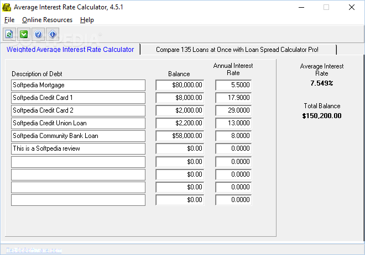Click the 'Description of Debt' column header

pos(37,74)
